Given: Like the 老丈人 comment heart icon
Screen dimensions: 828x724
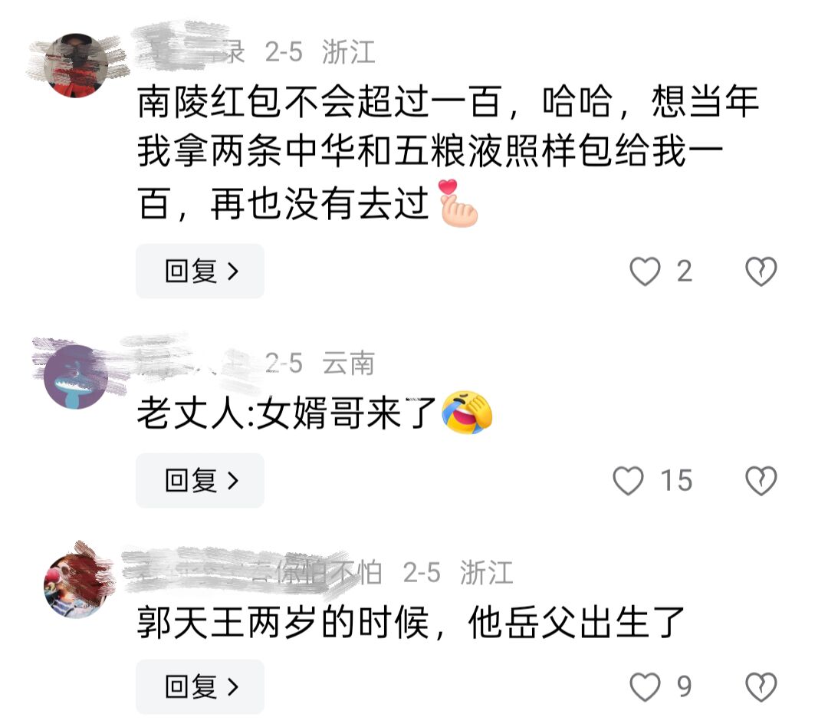Looking at the screenshot, I should (628, 481).
